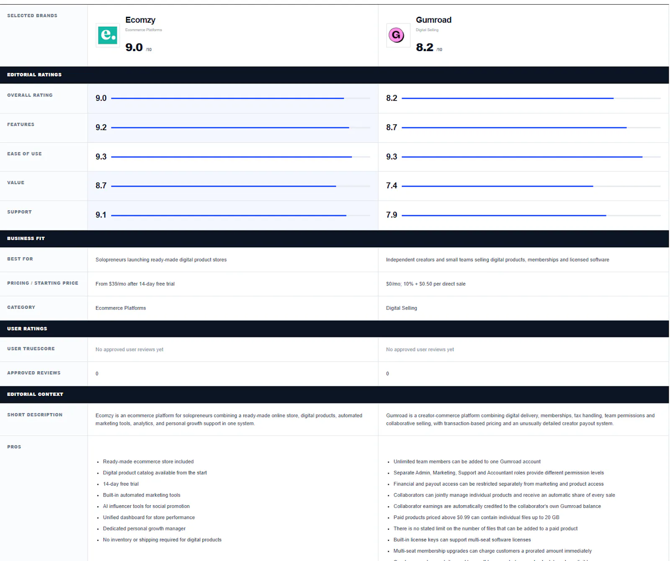This screenshot has height=561, width=670.
Task: Click the User Ratings section header
Action: coord(334,328)
